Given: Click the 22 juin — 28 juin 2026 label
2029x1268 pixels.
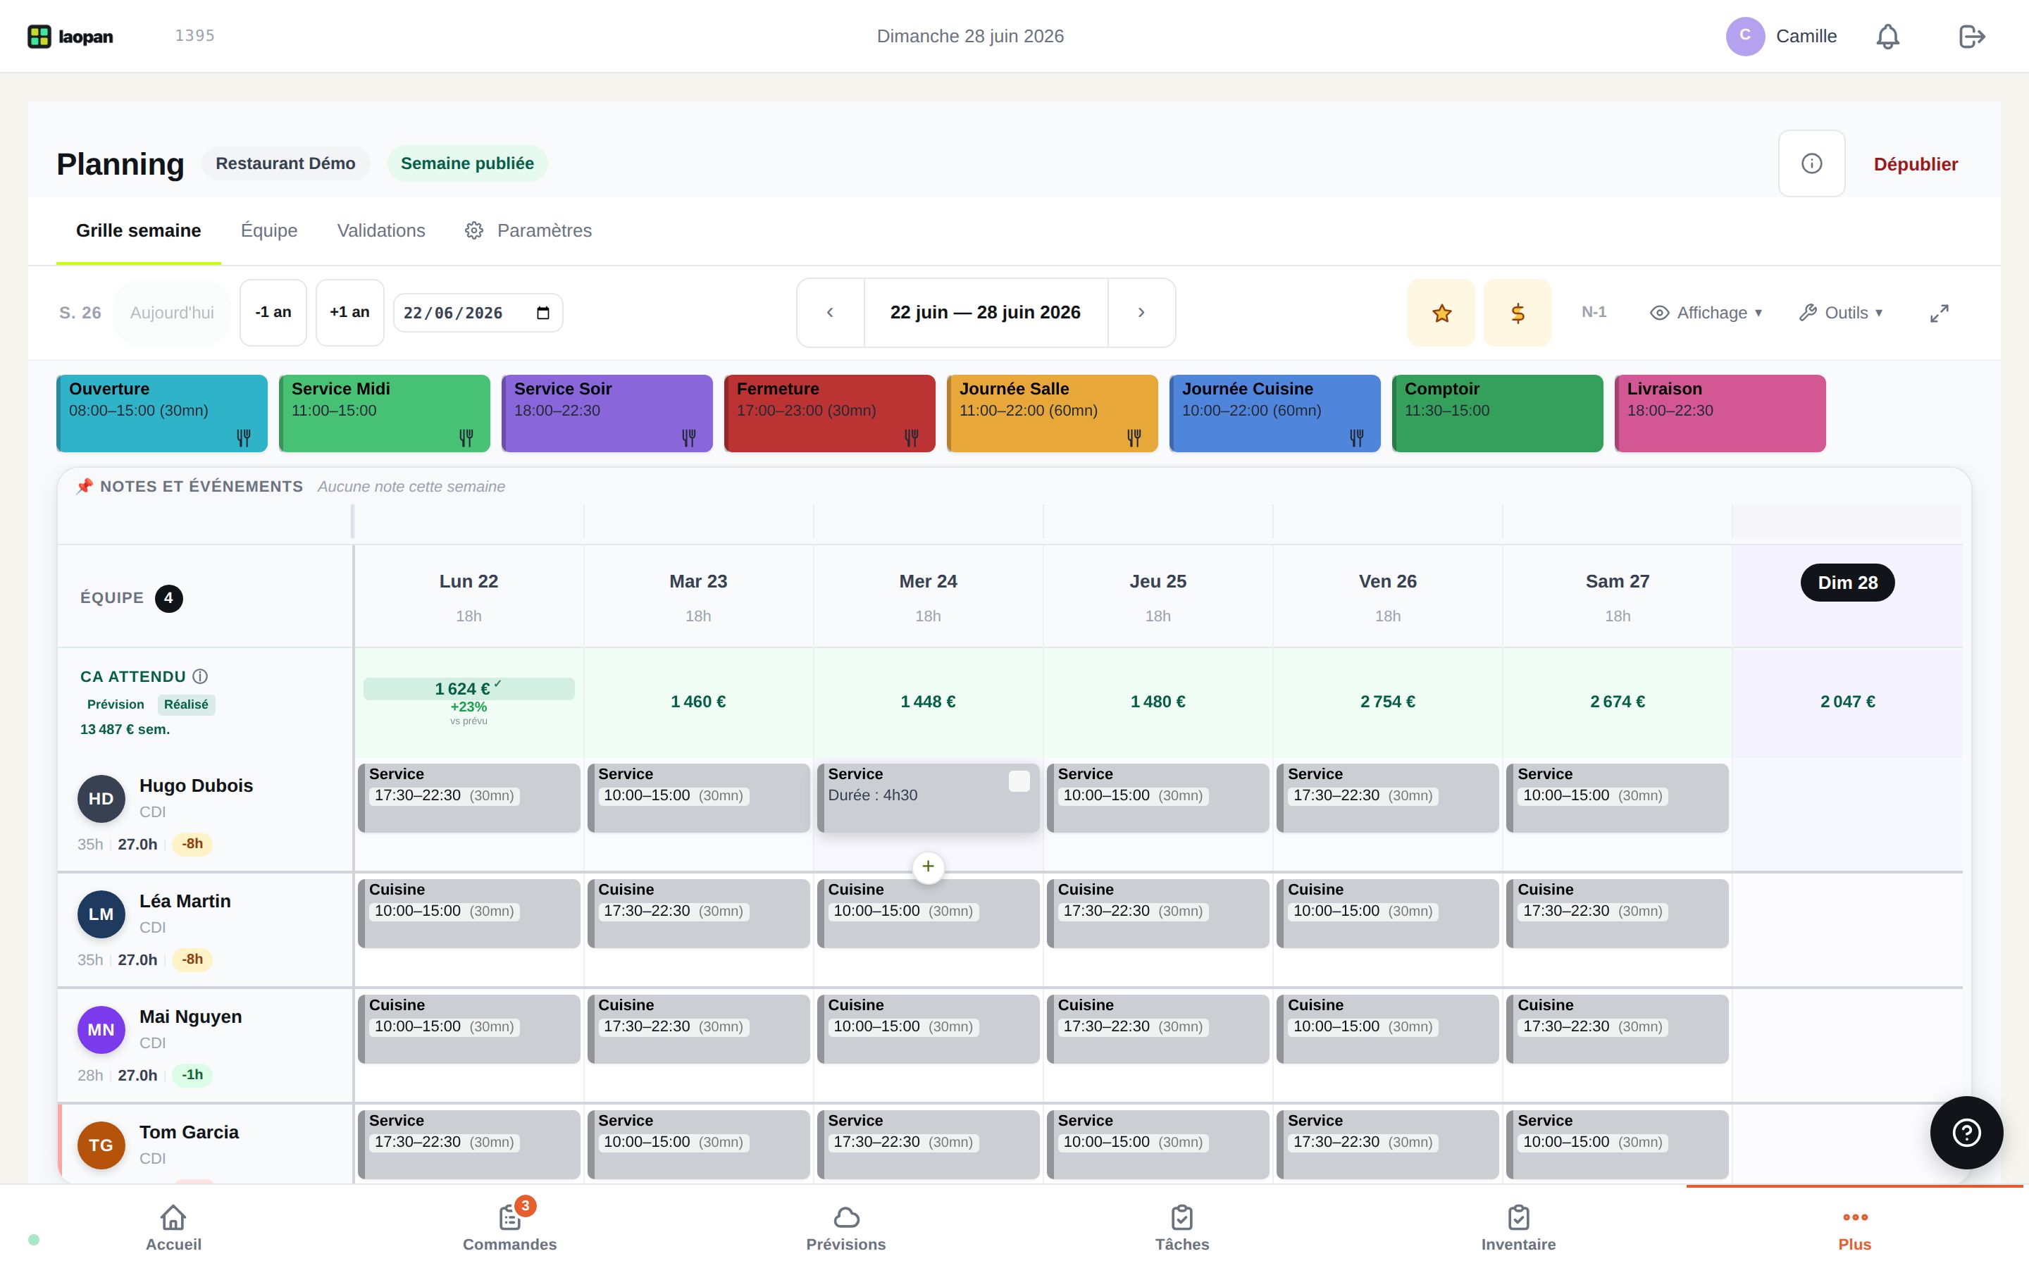Looking at the screenshot, I should click(985, 313).
